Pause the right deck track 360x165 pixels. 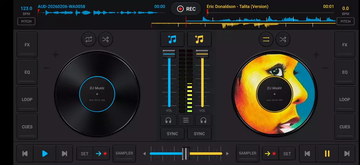tap(327, 154)
